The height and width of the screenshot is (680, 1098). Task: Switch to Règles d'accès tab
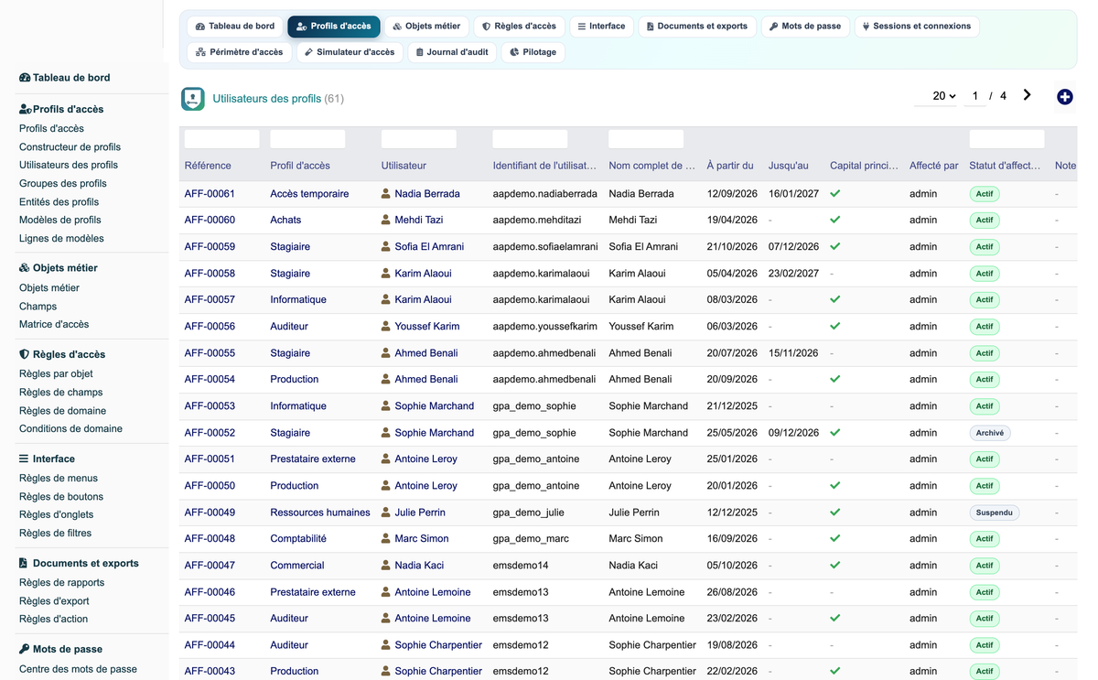[519, 27]
